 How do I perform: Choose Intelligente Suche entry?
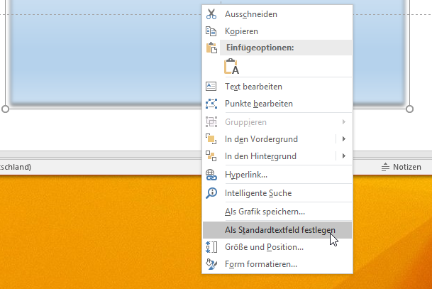click(277, 193)
